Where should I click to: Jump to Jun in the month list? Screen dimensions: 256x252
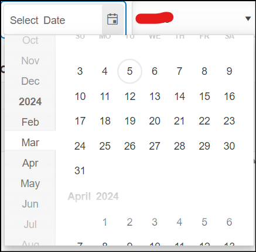(x=30, y=204)
